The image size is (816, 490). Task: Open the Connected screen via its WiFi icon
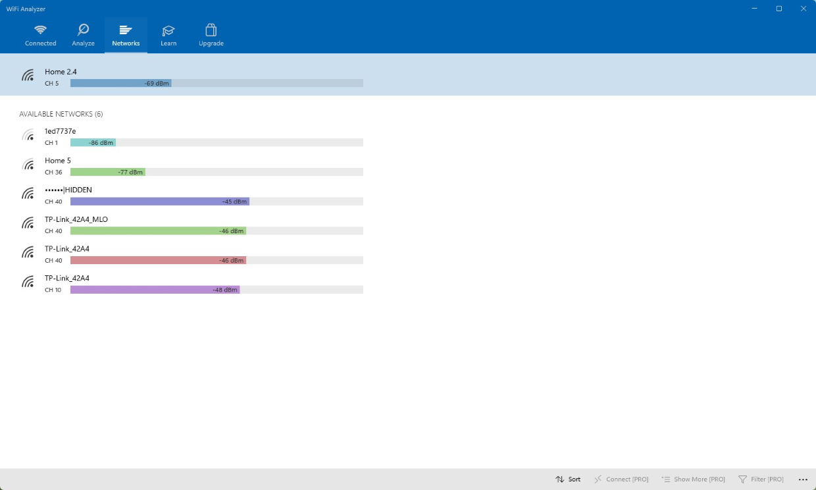[40, 30]
